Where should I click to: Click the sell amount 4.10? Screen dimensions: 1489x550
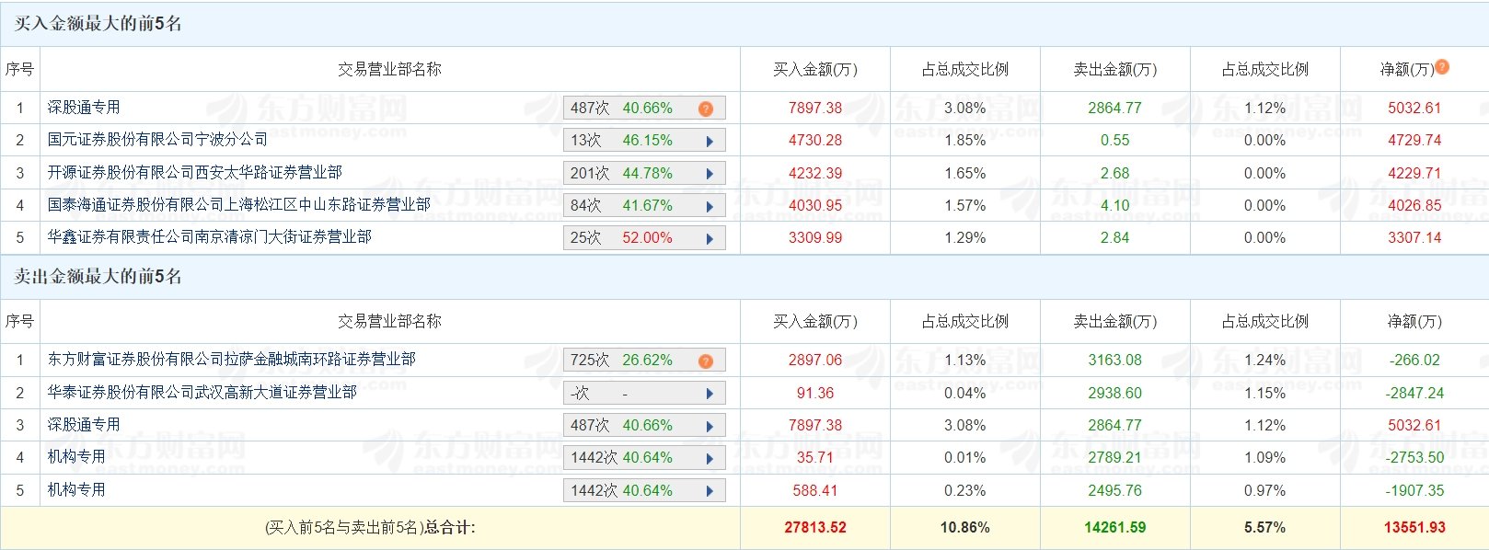1115,206
